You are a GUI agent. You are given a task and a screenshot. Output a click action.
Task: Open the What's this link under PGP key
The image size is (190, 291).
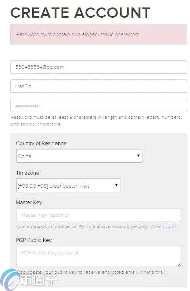pyautogui.click(x=152, y=272)
